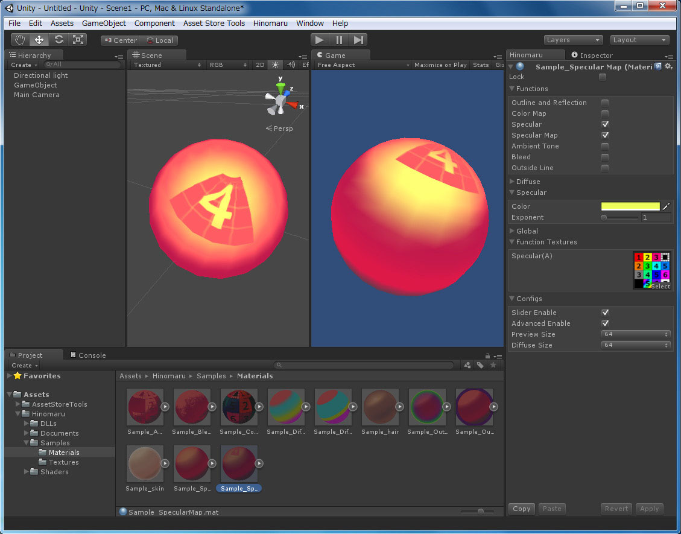Uncheck the Advanced Enable checkbox
The image size is (681, 534).
(604, 323)
